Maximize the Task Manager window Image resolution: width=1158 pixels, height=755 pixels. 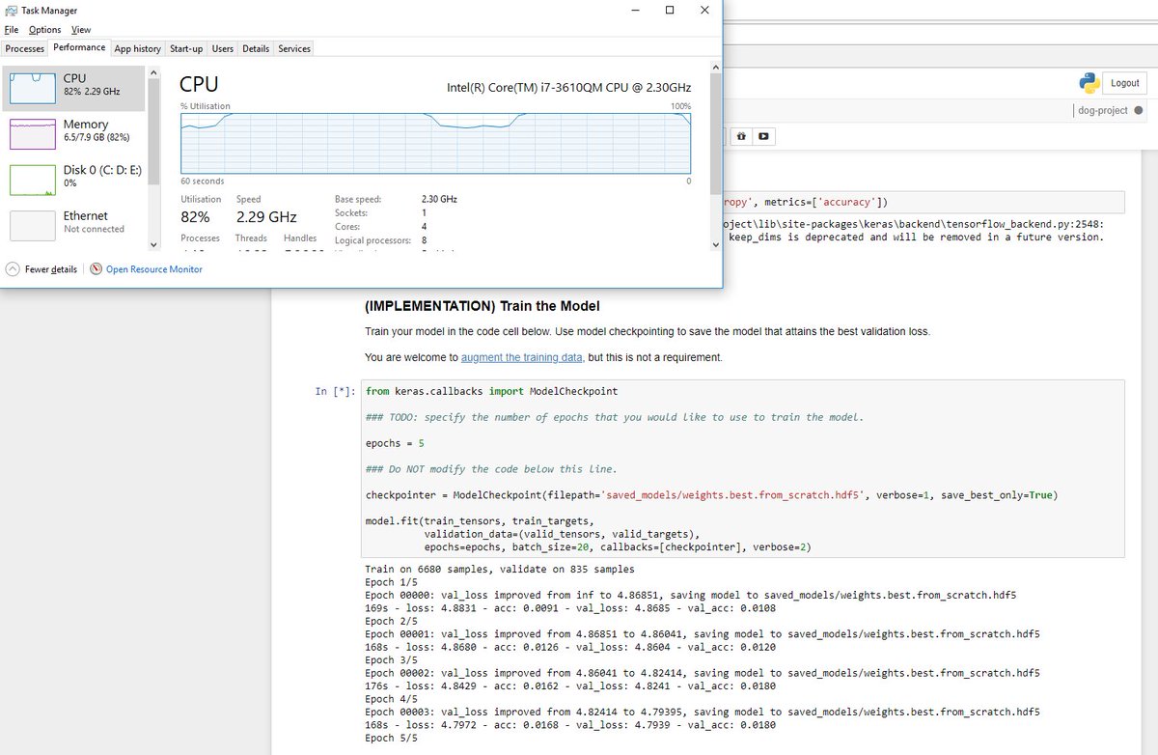click(670, 10)
